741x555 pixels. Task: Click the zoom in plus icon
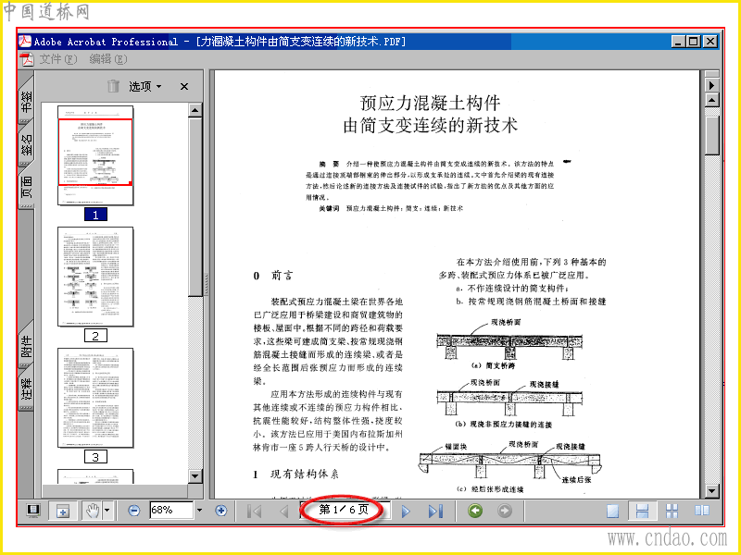(x=220, y=511)
